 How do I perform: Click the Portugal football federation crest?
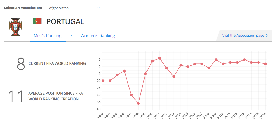[x=14, y=27]
